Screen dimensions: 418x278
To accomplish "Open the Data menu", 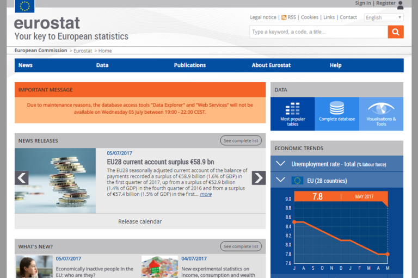I will coord(102,65).
